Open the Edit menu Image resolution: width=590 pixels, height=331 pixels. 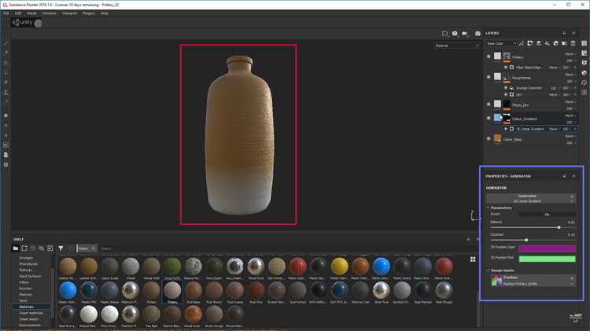coord(18,13)
